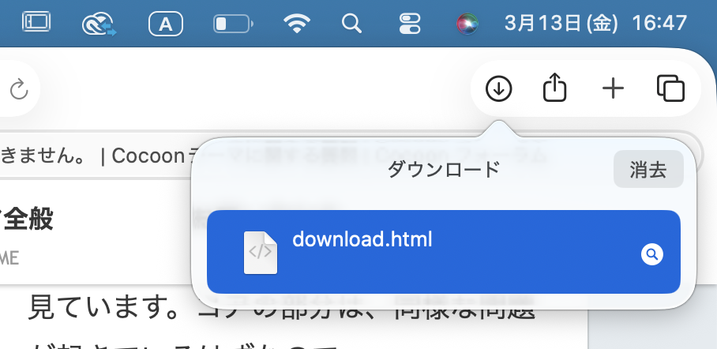Open Control Center toggles menu
This screenshot has height=349, width=717.
click(x=410, y=24)
